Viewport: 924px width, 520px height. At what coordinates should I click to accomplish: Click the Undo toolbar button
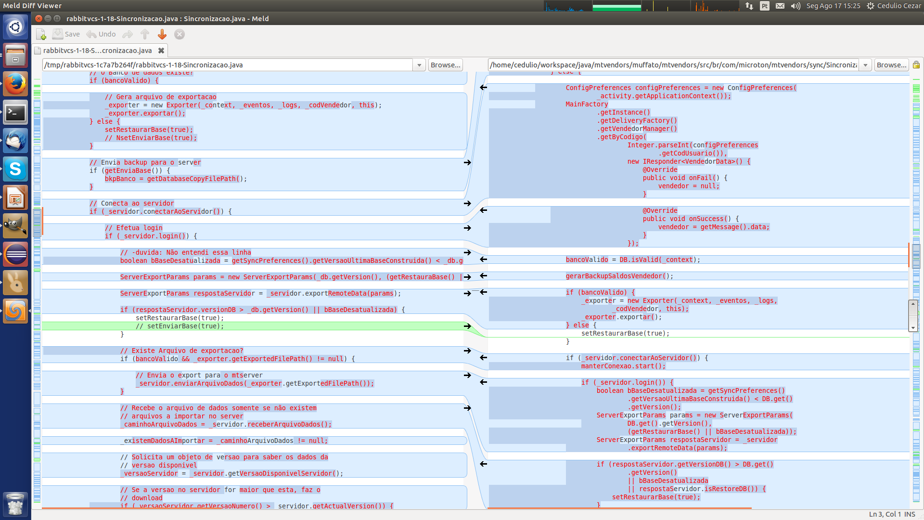[x=101, y=34]
